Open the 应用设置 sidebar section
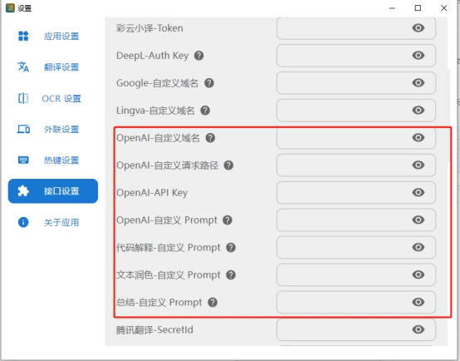 53,36
